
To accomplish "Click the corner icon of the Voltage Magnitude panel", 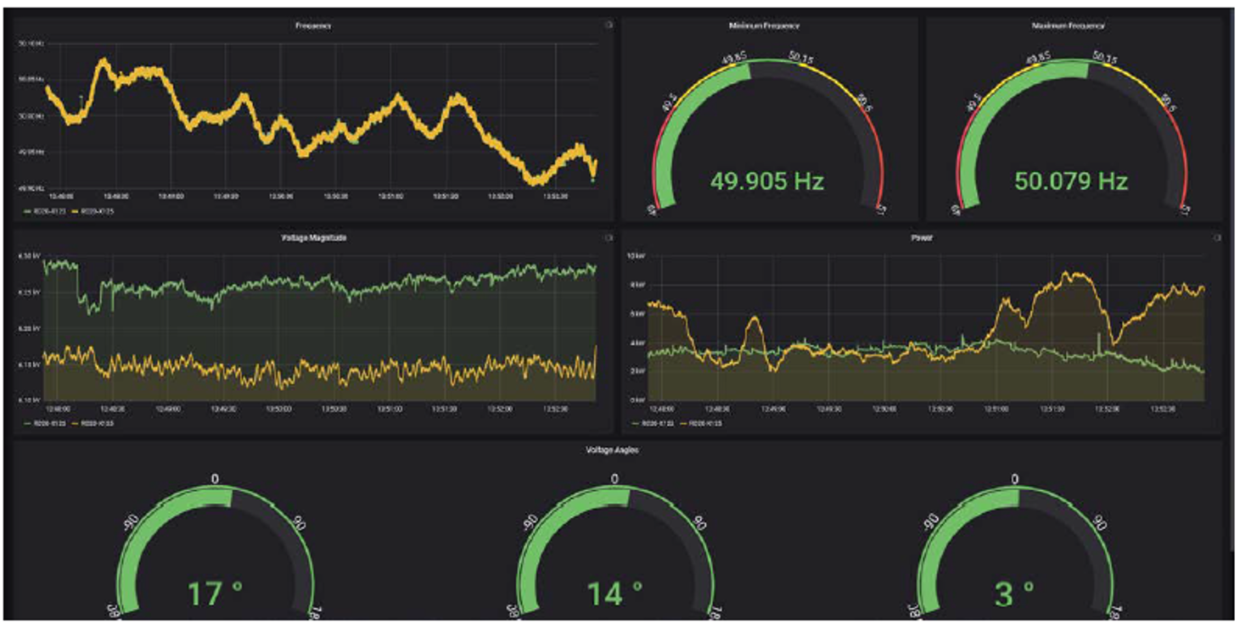I will [609, 238].
